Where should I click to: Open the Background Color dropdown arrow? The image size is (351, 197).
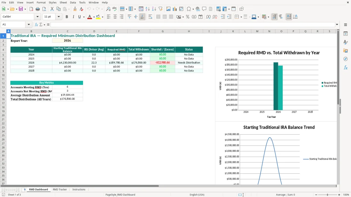102,17
